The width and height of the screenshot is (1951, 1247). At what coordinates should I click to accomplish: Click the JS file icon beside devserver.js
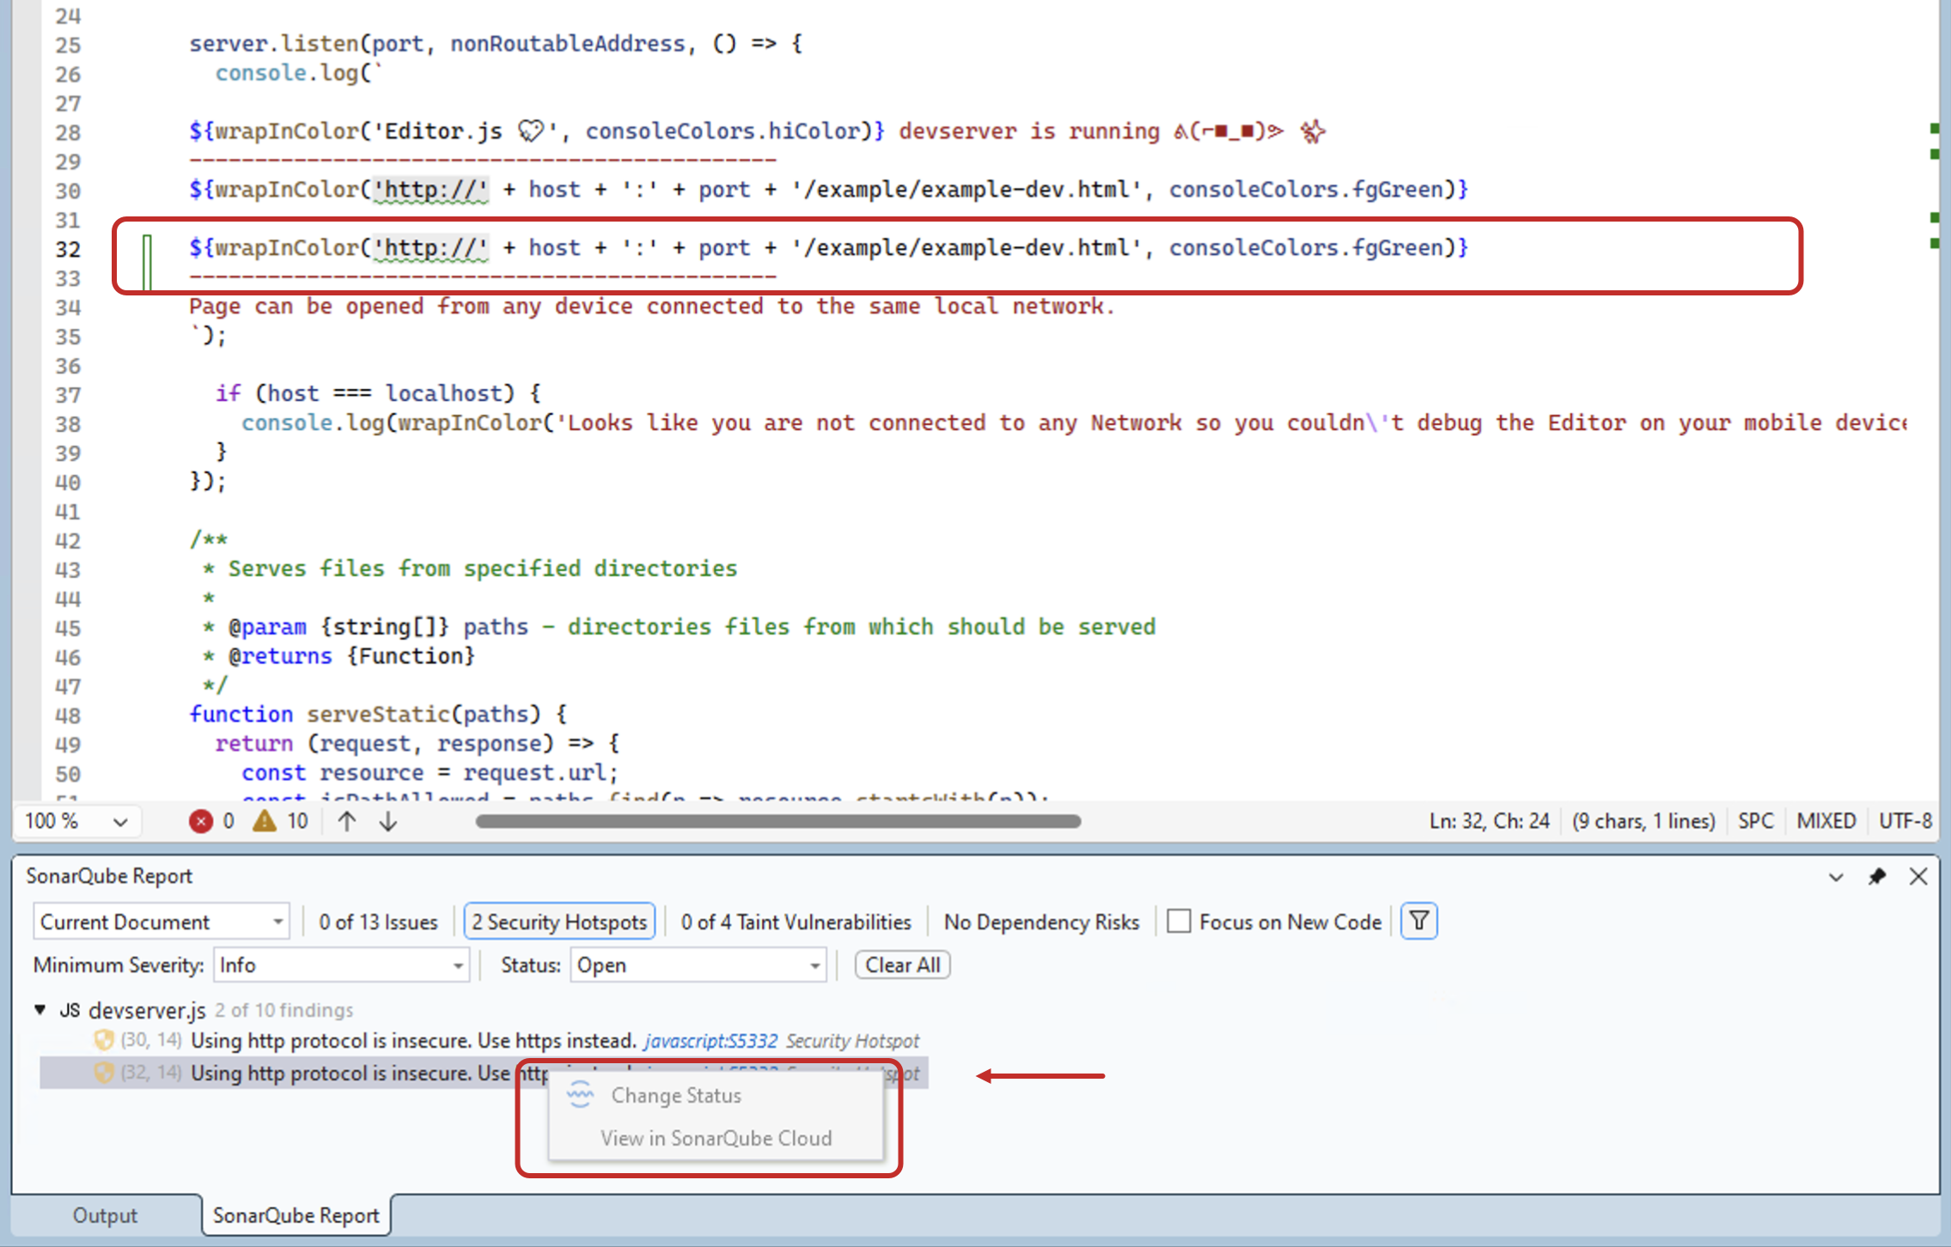tap(69, 1010)
